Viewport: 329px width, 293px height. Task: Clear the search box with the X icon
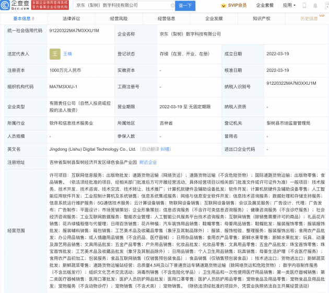tap(172, 5)
